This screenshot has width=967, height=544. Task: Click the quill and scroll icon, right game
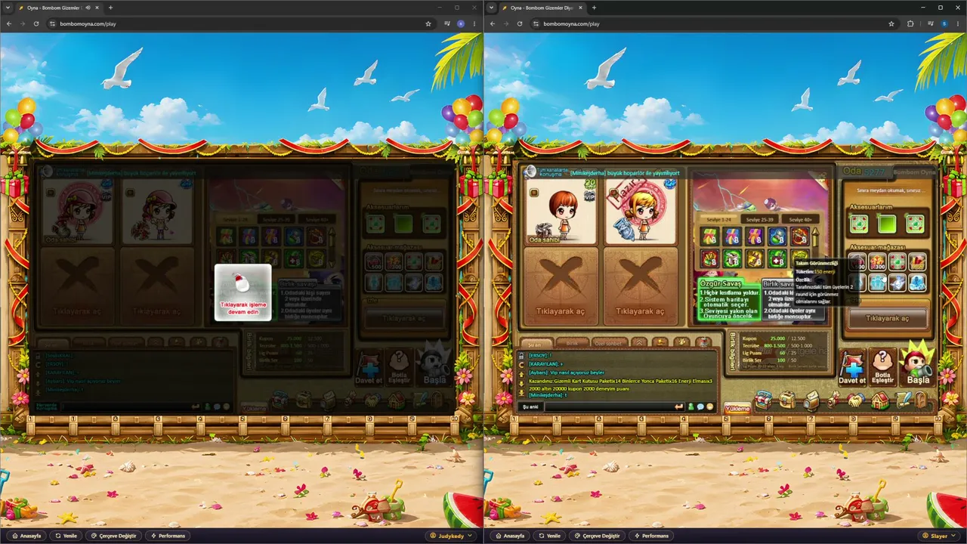pyautogui.click(x=903, y=400)
